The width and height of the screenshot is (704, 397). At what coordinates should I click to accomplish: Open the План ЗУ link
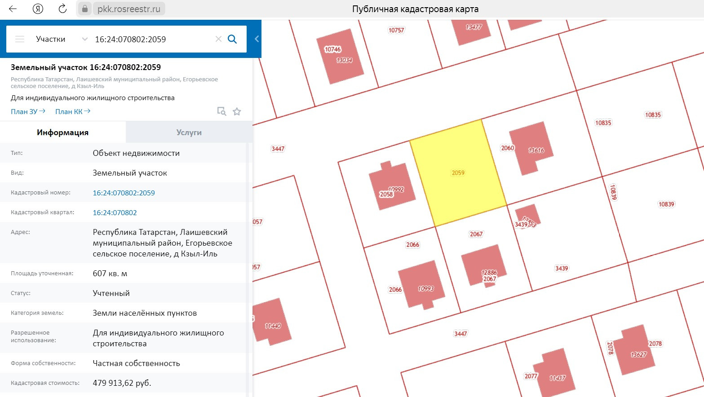[28, 111]
